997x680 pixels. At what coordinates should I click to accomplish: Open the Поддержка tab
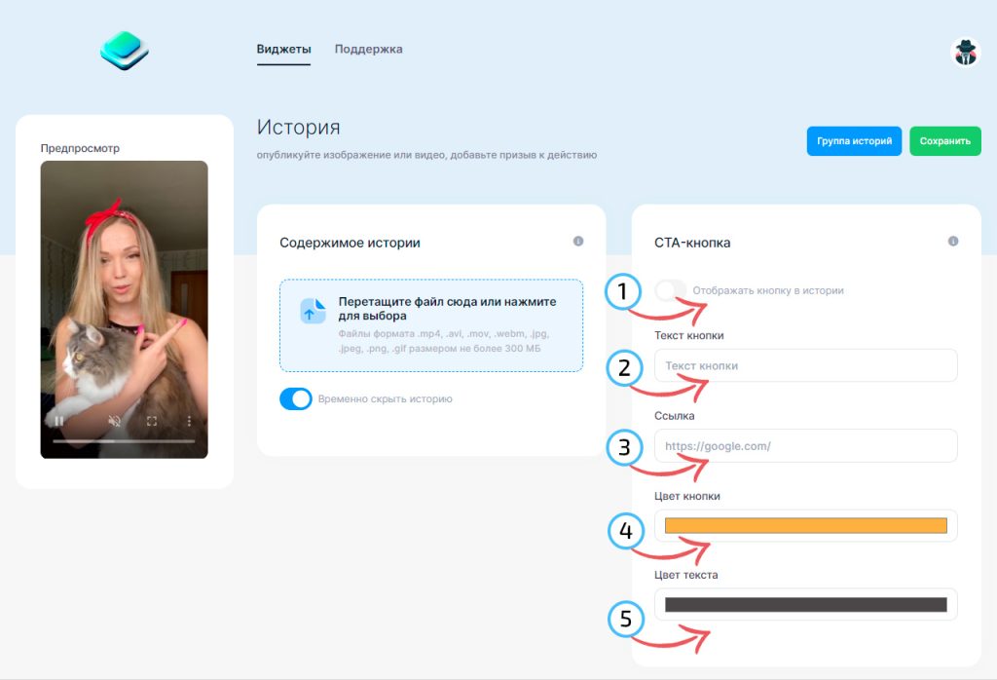368,49
